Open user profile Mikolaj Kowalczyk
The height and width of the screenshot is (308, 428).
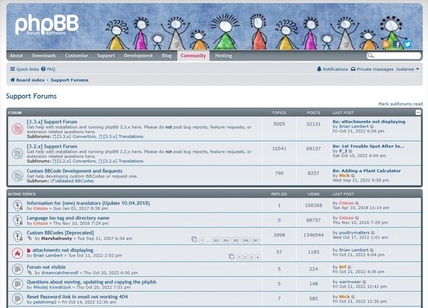pyautogui.click(x=52, y=287)
